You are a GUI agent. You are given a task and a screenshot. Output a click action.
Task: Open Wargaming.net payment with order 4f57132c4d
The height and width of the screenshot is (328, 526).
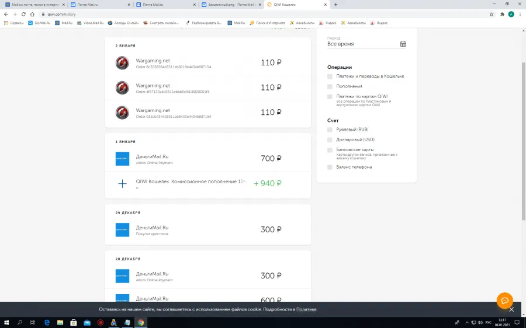(207, 88)
